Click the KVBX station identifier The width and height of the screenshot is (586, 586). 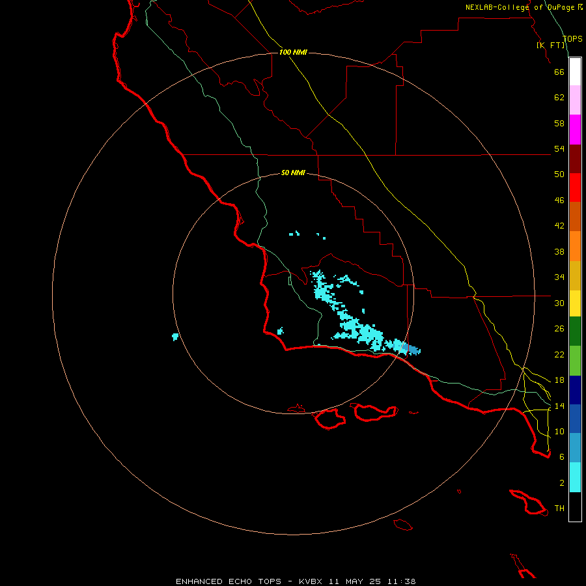(x=311, y=581)
